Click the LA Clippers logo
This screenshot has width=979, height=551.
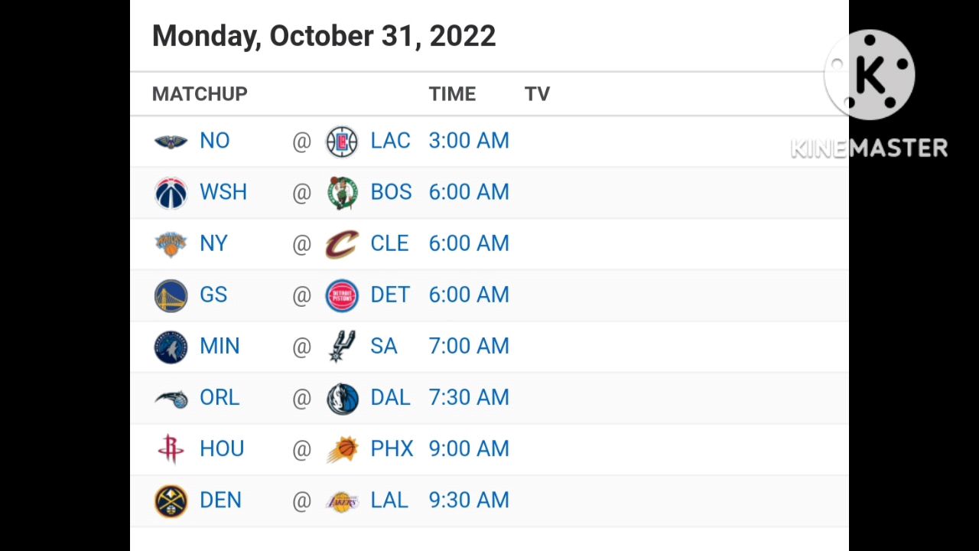[x=342, y=142]
